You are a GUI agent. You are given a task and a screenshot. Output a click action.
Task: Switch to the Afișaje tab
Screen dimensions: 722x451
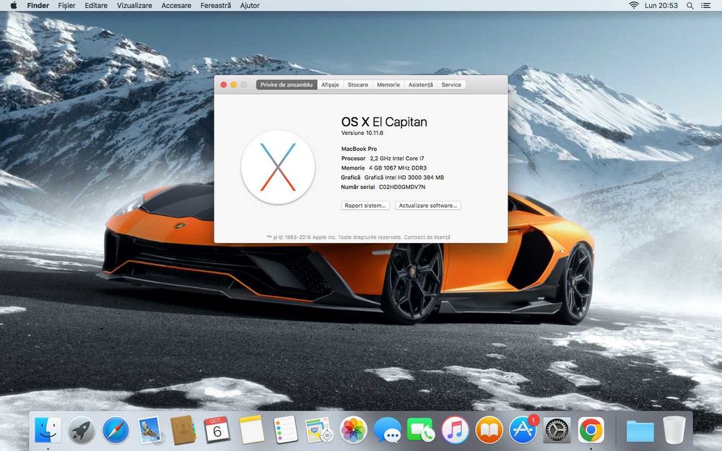[330, 84]
